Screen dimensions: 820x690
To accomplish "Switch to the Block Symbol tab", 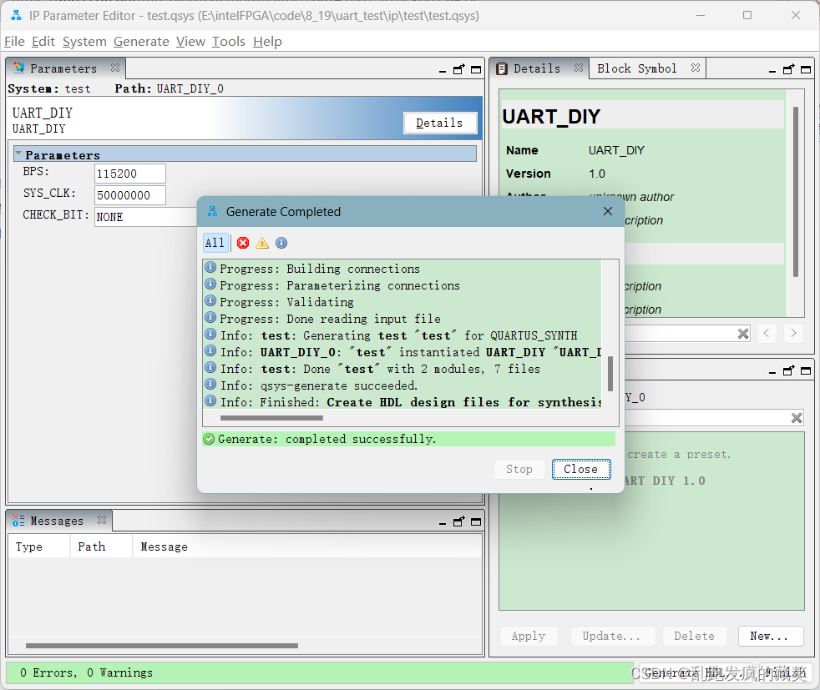I will click(636, 68).
